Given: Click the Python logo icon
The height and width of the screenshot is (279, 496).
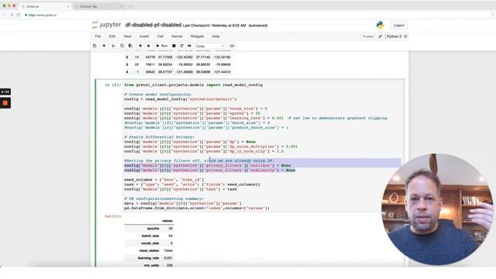Looking at the screenshot, I should pos(381,25).
